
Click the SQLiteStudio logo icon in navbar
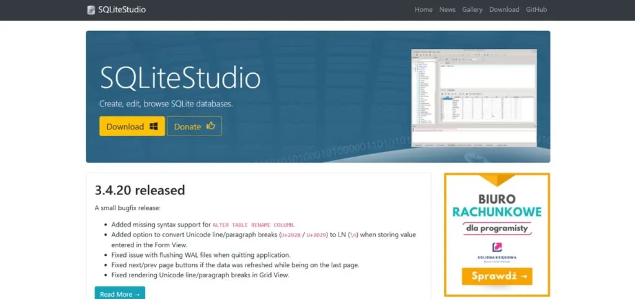click(x=92, y=10)
